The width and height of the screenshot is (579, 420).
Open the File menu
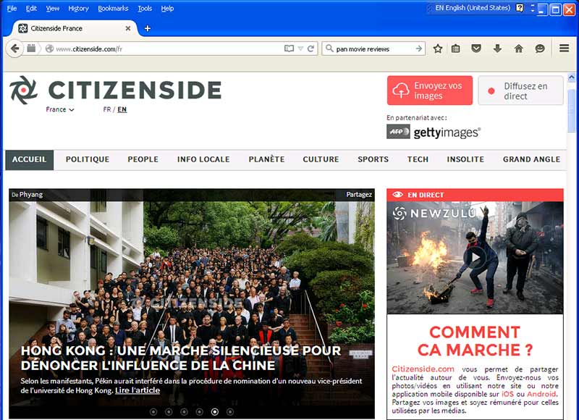[12, 8]
